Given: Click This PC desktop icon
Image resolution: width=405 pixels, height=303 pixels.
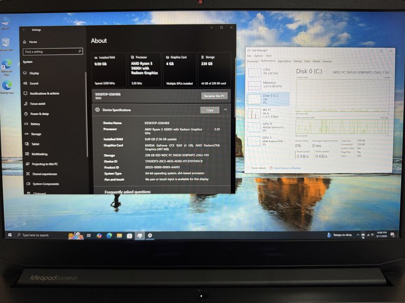Looking at the screenshot, I should click(5, 23).
